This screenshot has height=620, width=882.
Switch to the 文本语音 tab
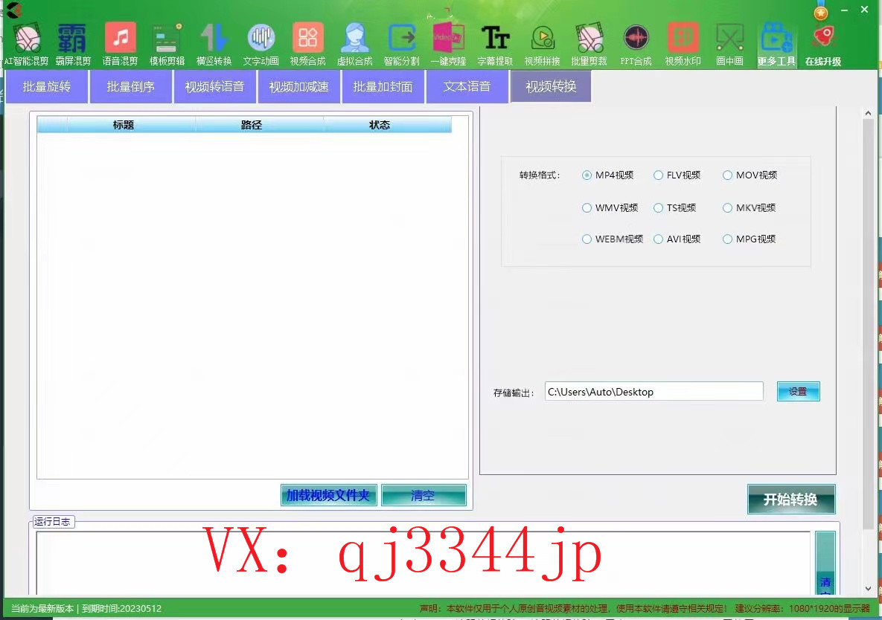pyautogui.click(x=467, y=86)
